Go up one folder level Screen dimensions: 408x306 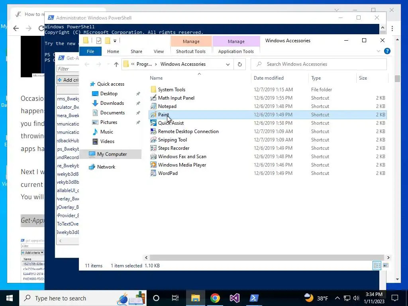point(116,64)
